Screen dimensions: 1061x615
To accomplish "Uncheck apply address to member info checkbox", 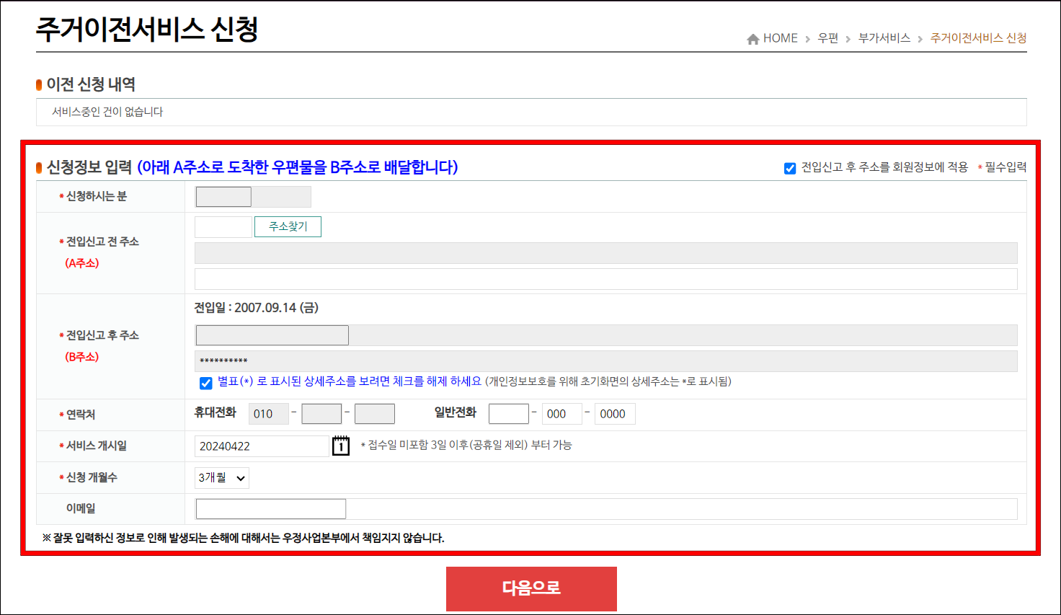I will coord(790,168).
